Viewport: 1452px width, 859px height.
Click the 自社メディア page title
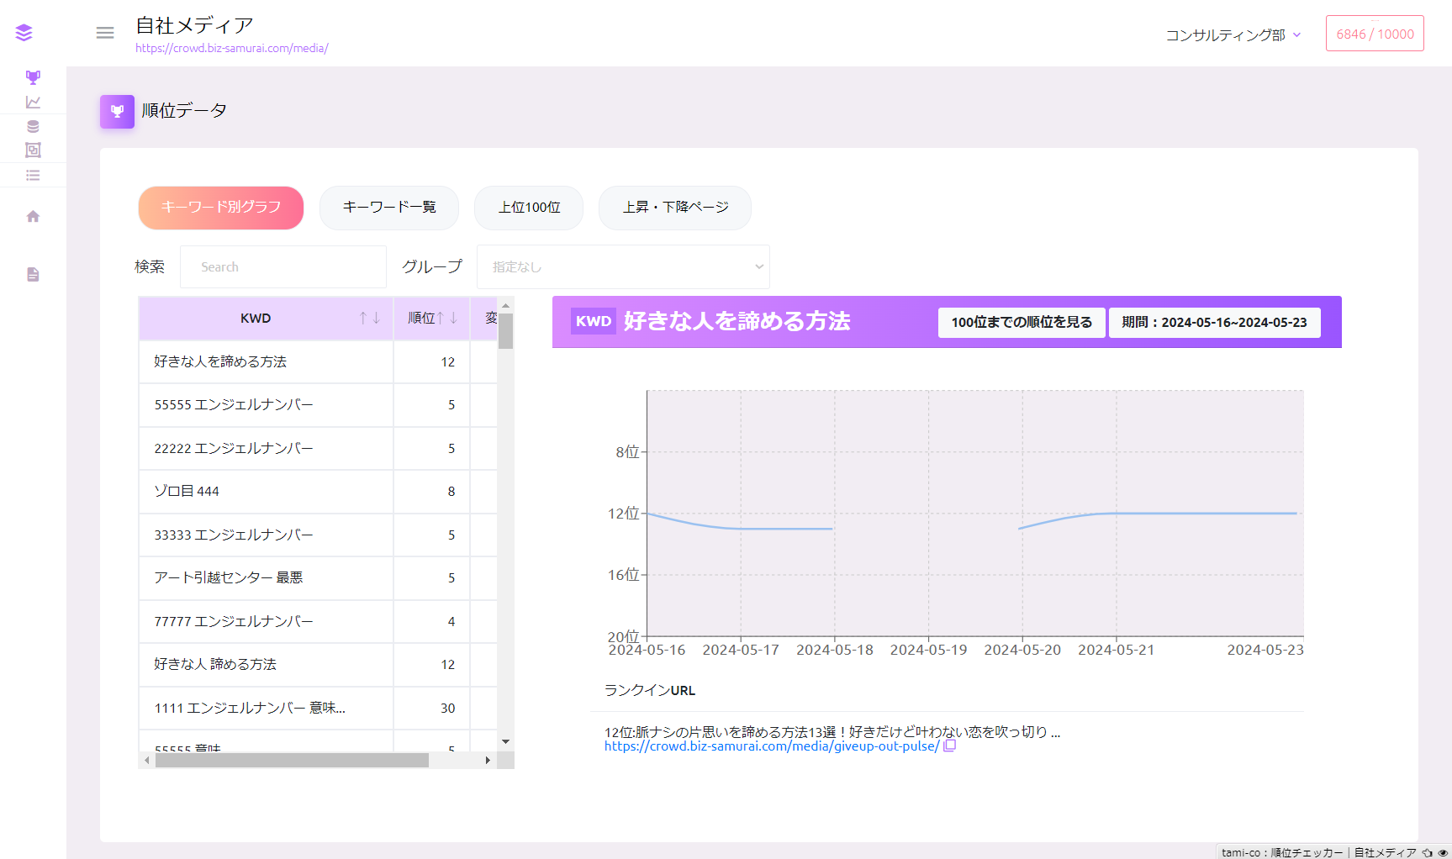coord(194,25)
